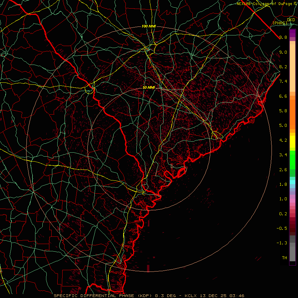Click the -0.5 scale value

[282, 228]
